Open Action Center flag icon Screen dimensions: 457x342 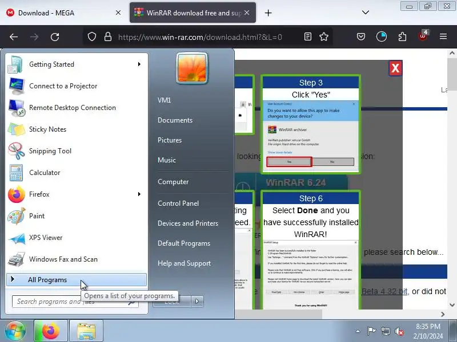coord(371,331)
